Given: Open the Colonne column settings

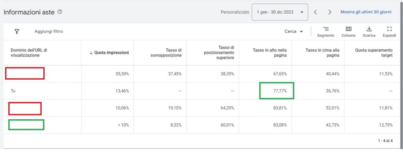Looking at the screenshot, I should point(349,32).
